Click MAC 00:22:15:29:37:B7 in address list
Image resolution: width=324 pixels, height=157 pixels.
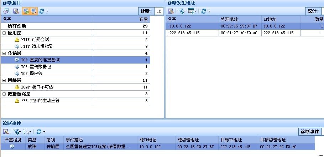[x=239, y=26]
